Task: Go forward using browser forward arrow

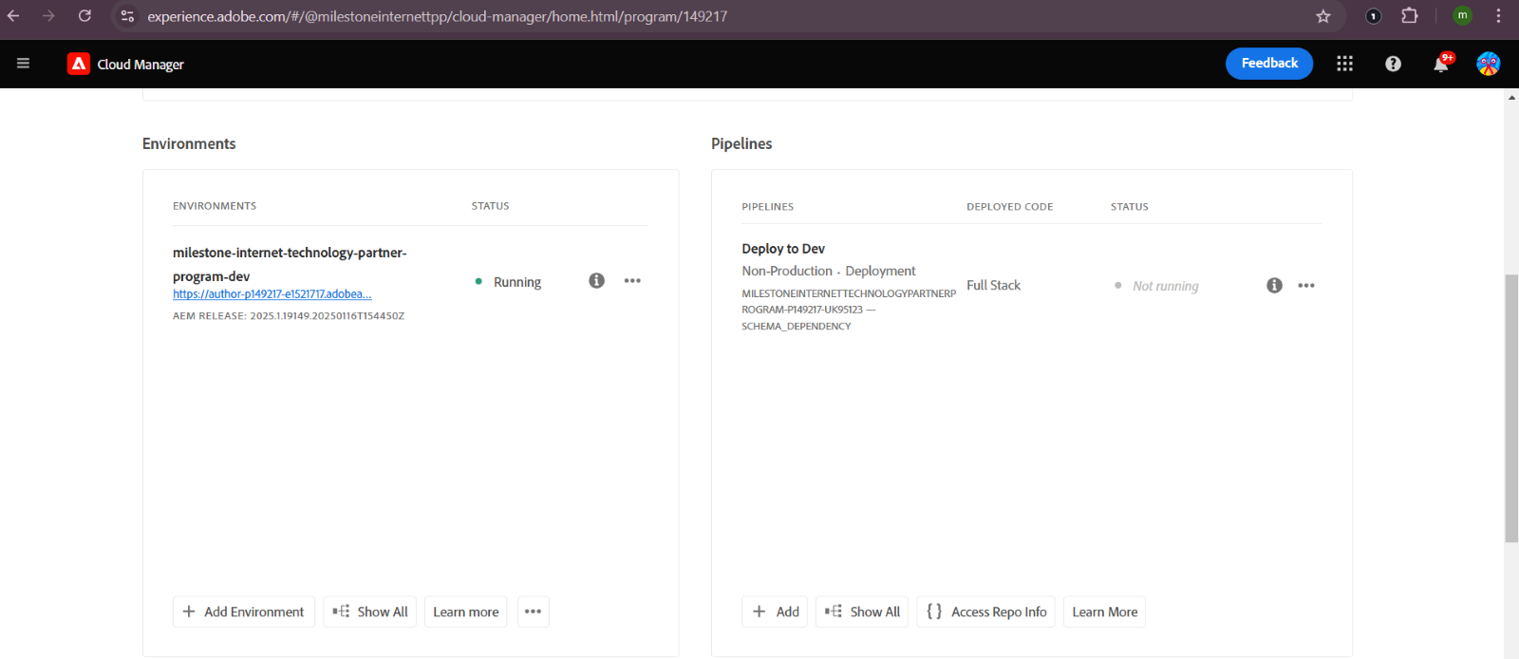Action: 48,16
